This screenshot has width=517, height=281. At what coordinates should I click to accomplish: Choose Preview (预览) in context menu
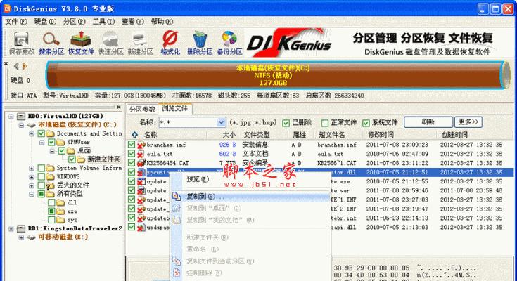[x=197, y=179]
